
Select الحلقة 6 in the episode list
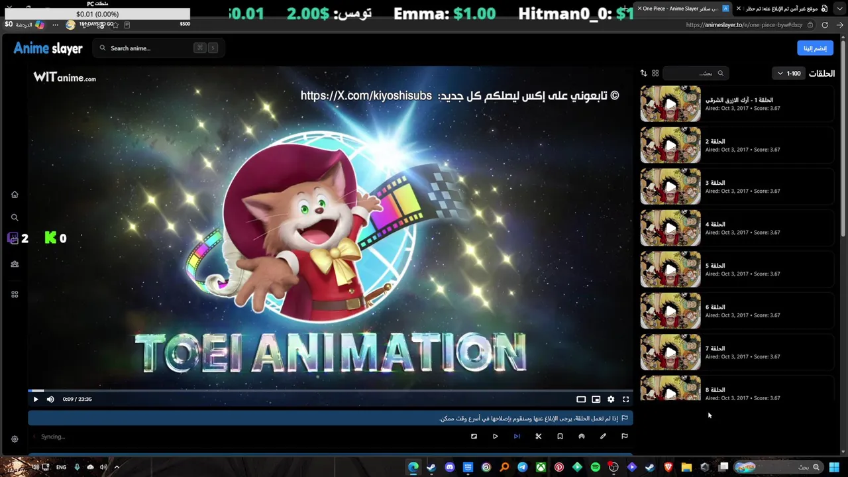point(736,311)
